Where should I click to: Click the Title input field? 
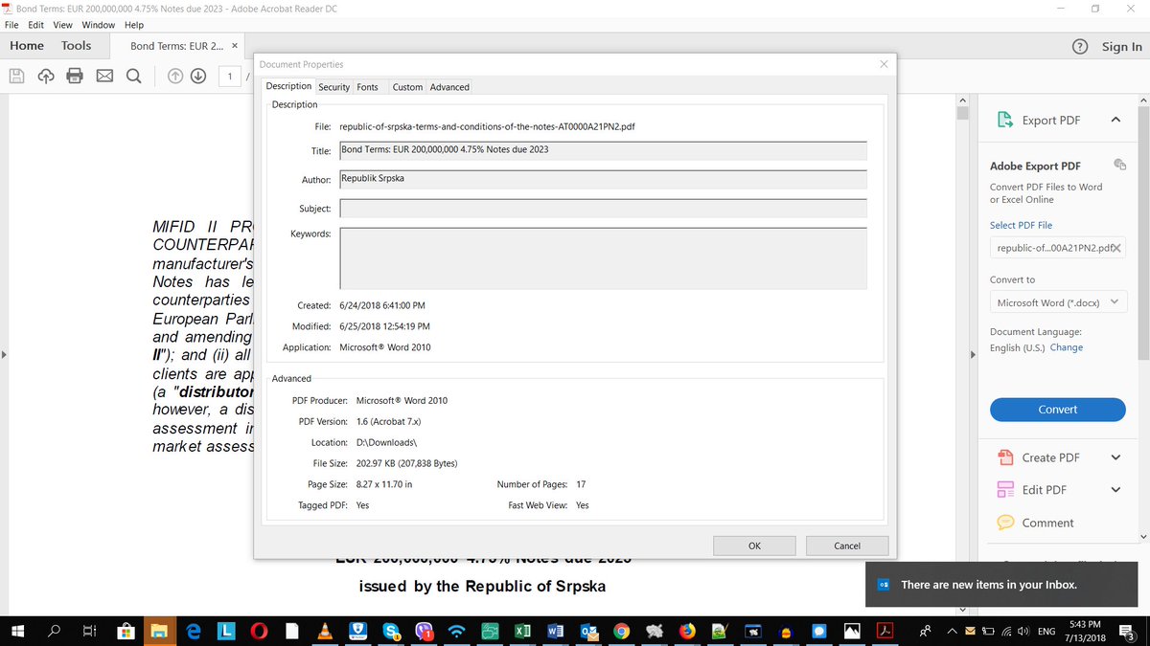click(603, 150)
